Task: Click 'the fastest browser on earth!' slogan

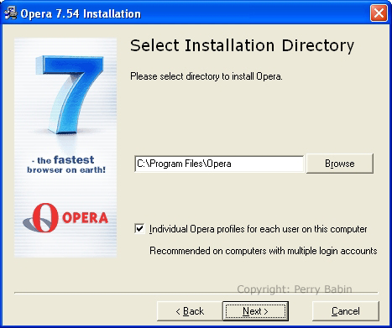Action: 66,164
